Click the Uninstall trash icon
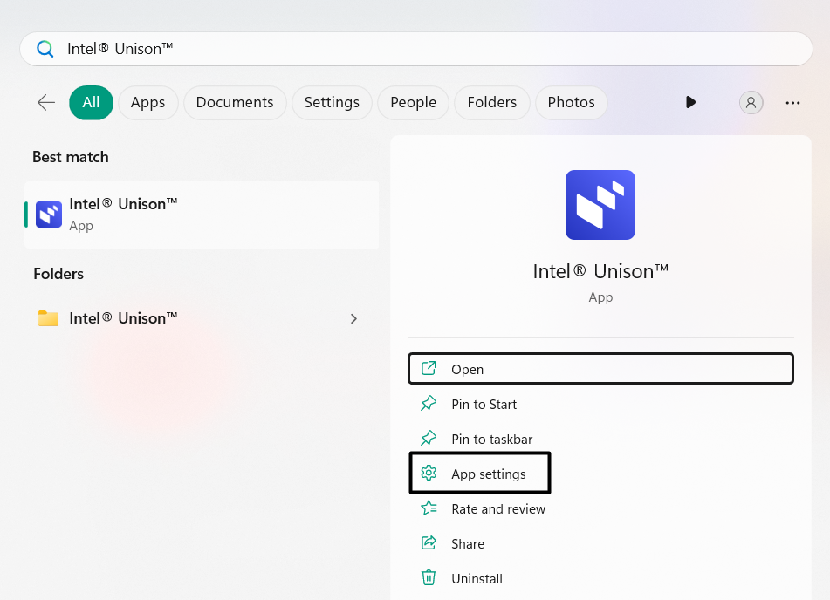Image resolution: width=830 pixels, height=600 pixels. (x=429, y=578)
